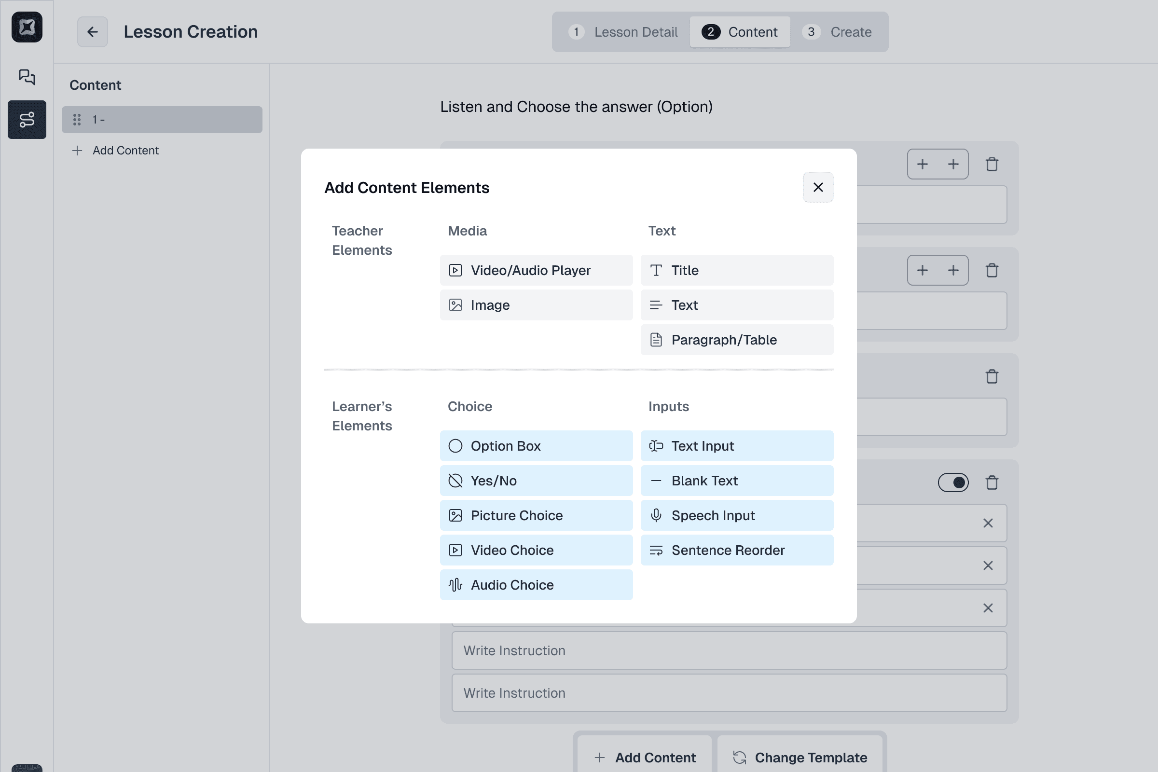Remove the first option row with X
Screen dimensions: 1158x772
(988, 523)
